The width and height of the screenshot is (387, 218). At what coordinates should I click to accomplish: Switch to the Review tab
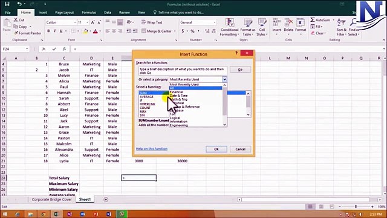125,12
